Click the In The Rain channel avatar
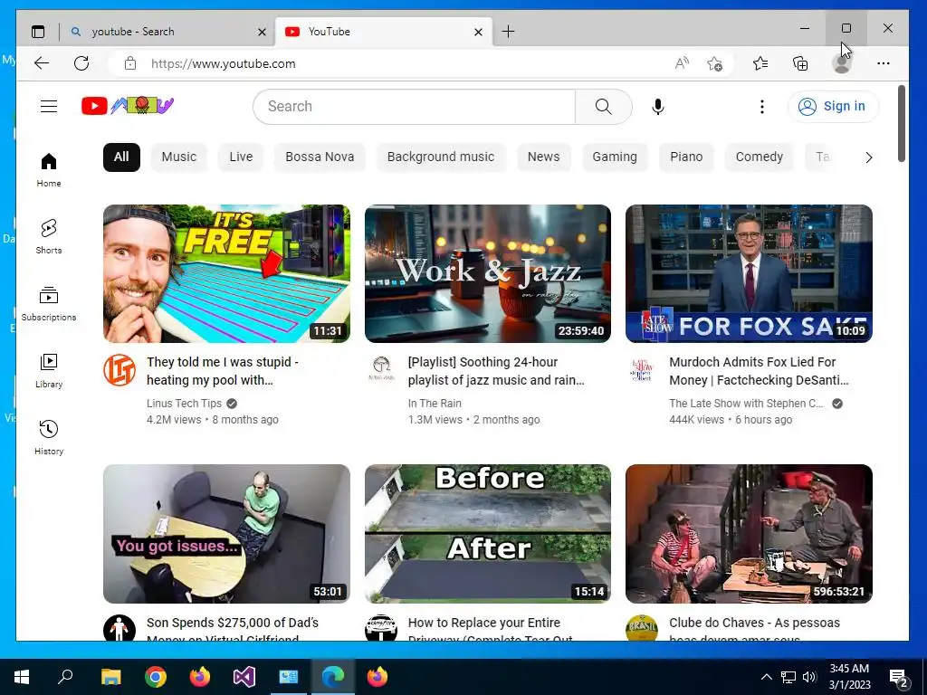This screenshot has width=927, height=695. click(x=381, y=368)
